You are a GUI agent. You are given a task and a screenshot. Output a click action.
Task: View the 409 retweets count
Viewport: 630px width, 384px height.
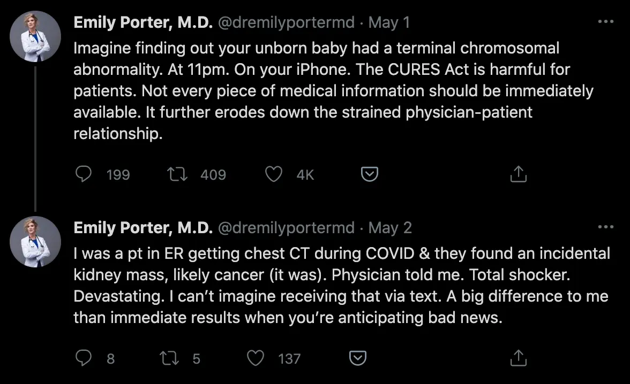213,174
